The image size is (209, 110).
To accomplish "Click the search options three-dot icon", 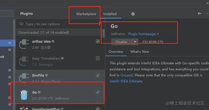I will (99, 24).
